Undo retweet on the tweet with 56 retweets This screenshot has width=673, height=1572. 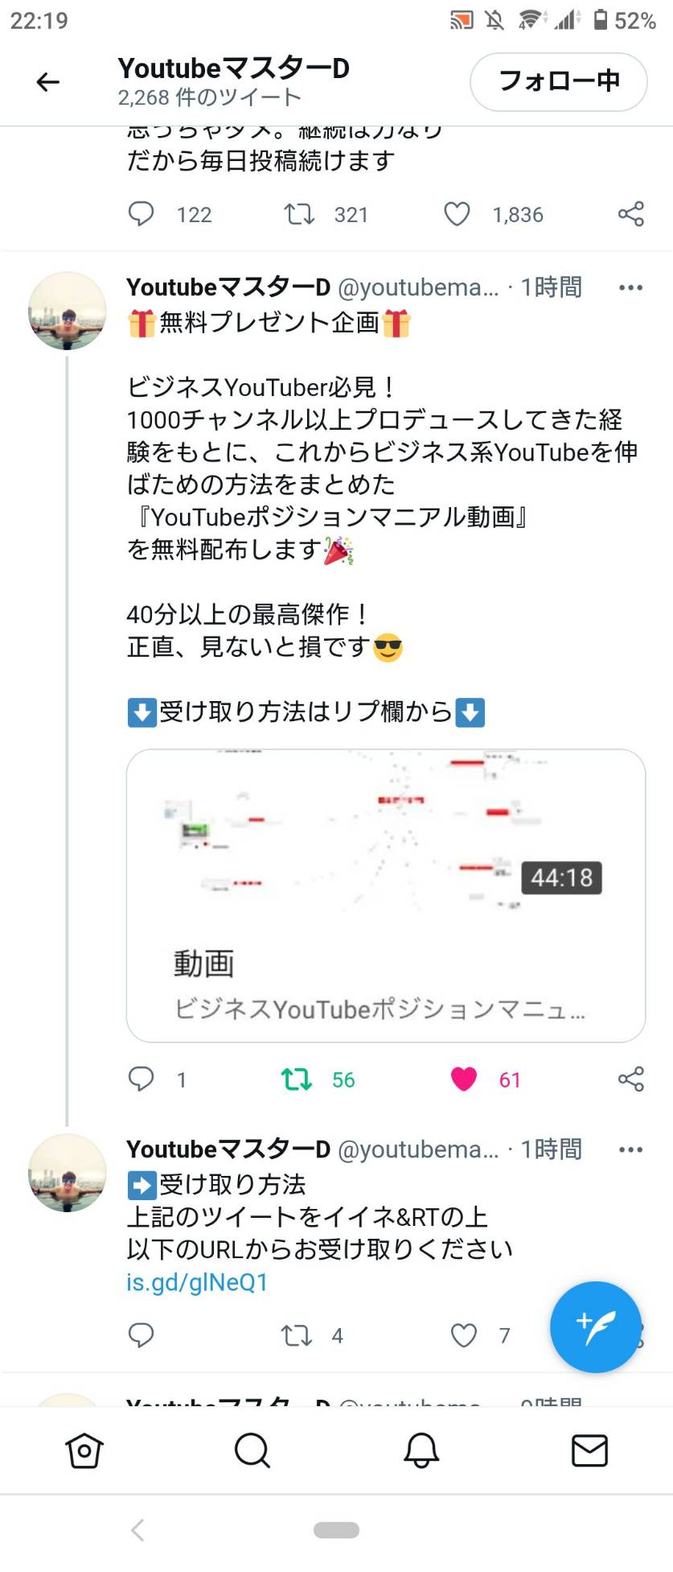pyautogui.click(x=297, y=1079)
